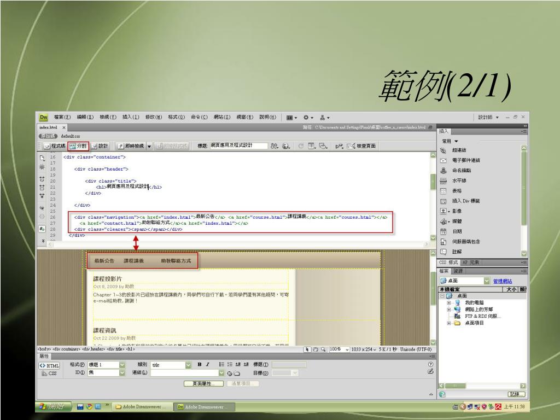Click the open documents coding toolbar icon
560x420 pixels.
pyautogui.click(x=42, y=157)
